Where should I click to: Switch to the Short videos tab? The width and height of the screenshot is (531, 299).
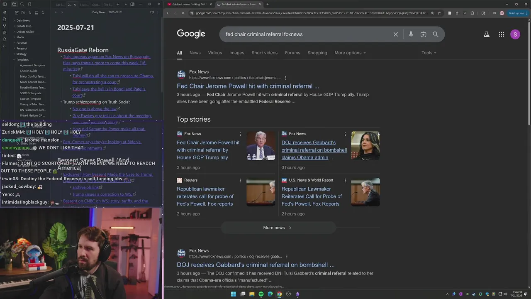(x=264, y=53)
